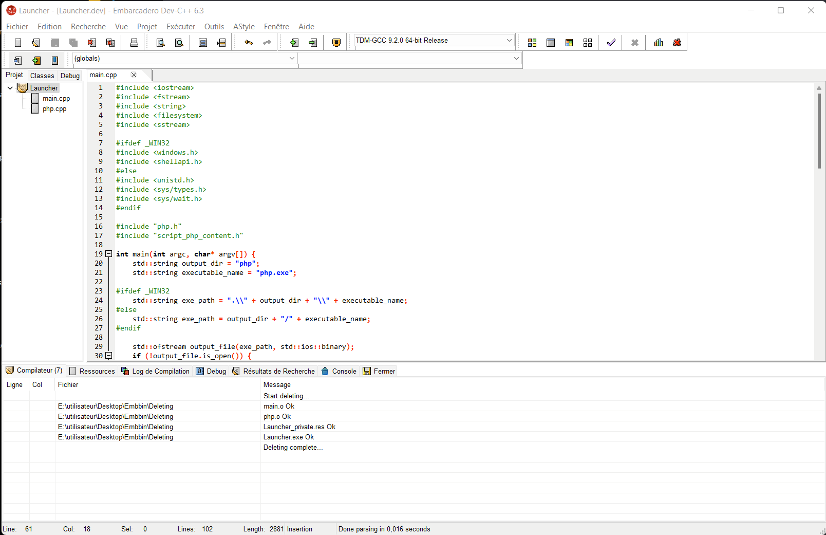Viewport: 826px width, 535px height.
Task: Click the 'main.o Ok' message row
Action: (x=279, y=407)
